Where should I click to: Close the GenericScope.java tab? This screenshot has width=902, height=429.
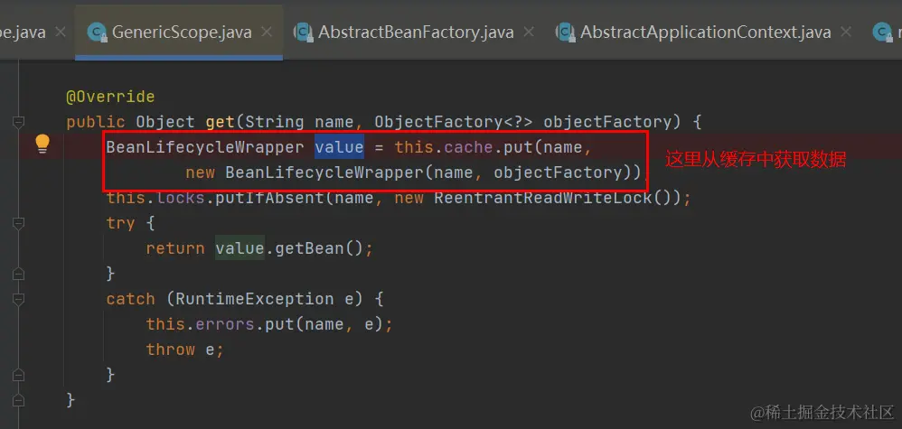point(267,32)
